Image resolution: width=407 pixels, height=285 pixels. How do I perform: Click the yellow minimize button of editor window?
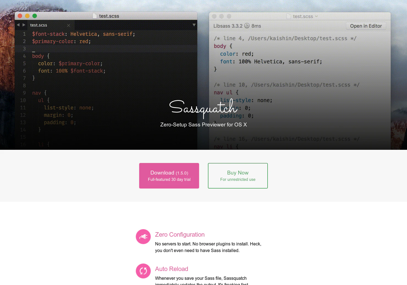click(x=27, y=16)
